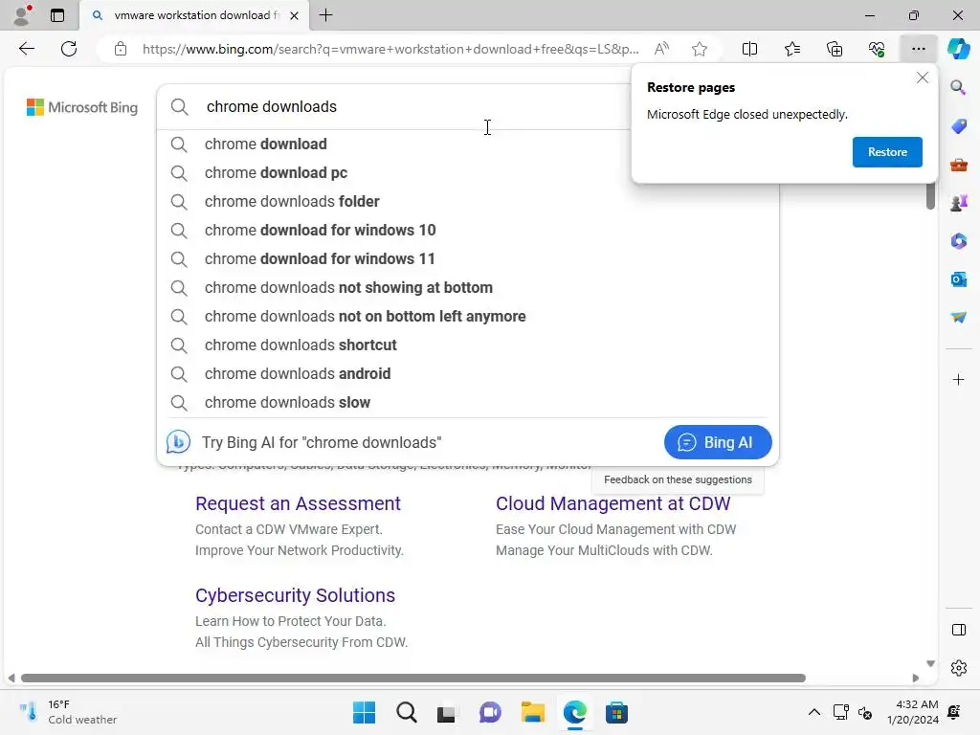Open weather widget 16°F Cold weather
This screenshot has width=980, height=735.
click(69, 712)
